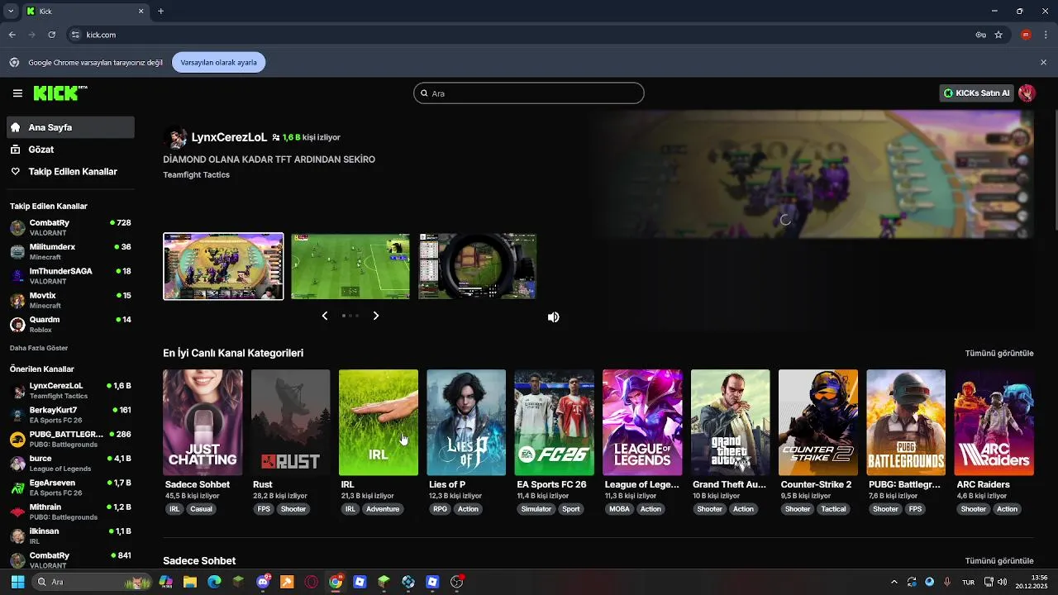Select Takip Edilen Kanallar in sidebar

click(70, 172)
